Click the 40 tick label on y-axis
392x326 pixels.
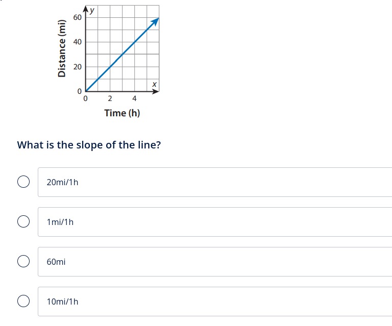[77, 42]
